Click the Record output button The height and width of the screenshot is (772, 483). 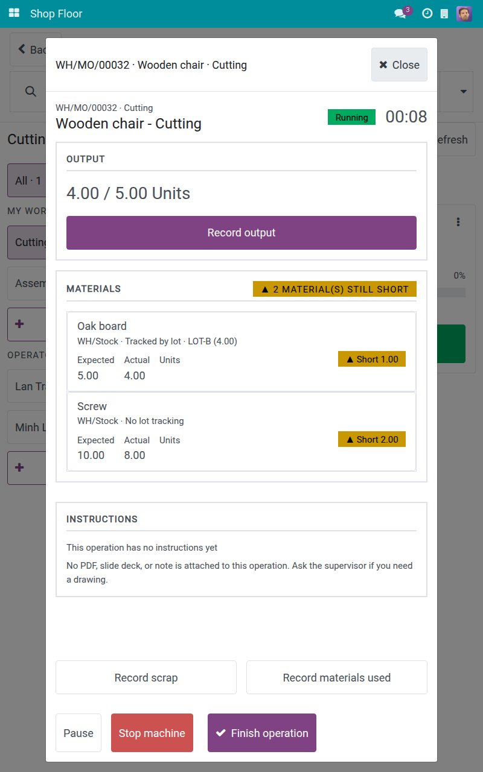[241, 233]
